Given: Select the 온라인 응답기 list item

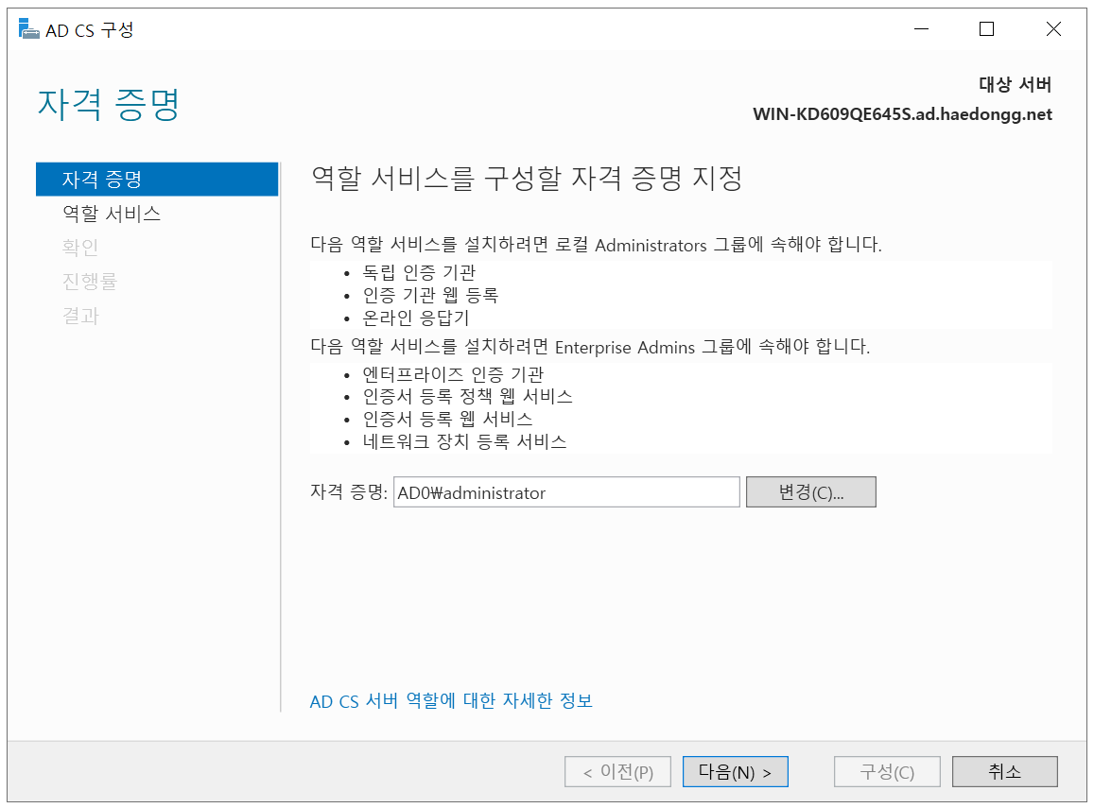Looking at the screenshot, I should point(416,318).
